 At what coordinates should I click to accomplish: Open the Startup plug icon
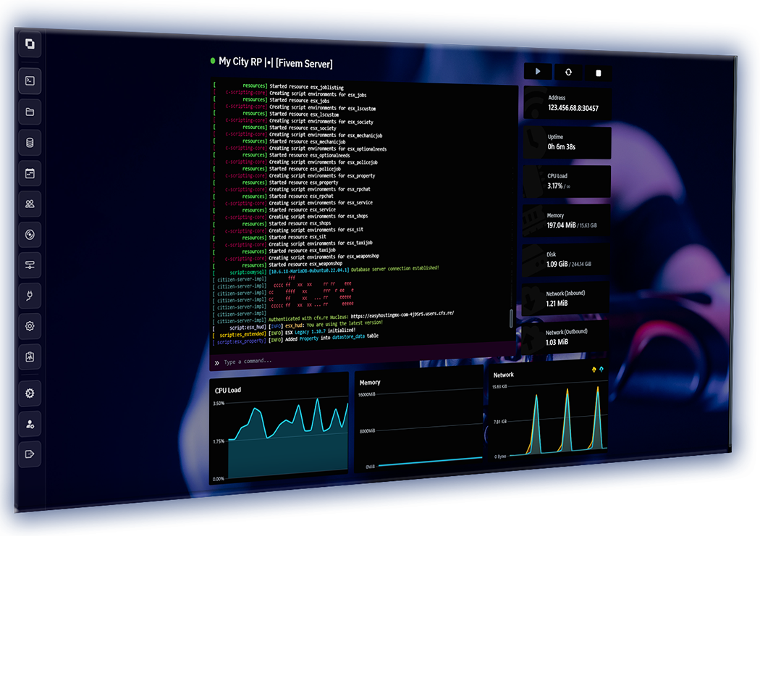coord(30,296)
